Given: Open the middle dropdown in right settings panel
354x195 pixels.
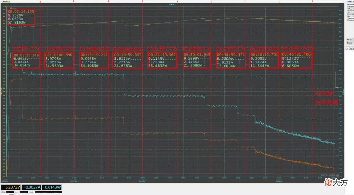Looking at the screenshot, I should click(351, 12).
